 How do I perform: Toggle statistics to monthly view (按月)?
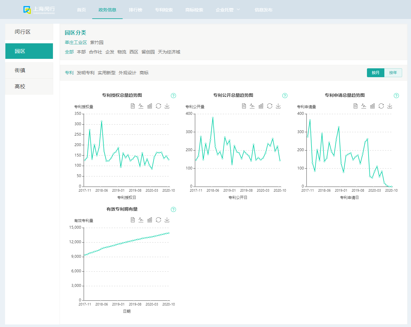[x=376, y=73]
